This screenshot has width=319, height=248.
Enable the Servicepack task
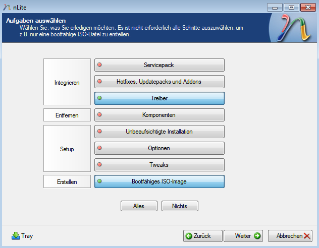click(x=159, y=65)
